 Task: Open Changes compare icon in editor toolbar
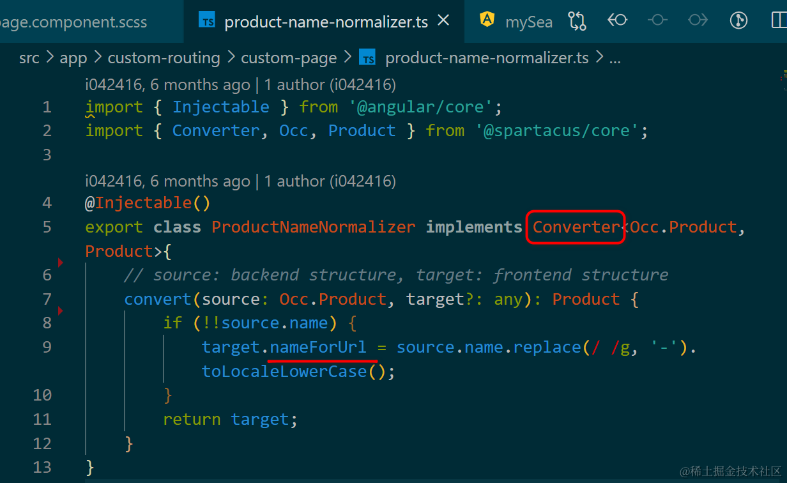point(577,21)
